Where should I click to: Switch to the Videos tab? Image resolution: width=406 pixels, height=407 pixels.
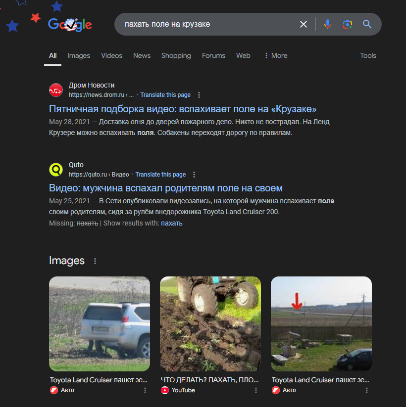[x=111, y=55]
